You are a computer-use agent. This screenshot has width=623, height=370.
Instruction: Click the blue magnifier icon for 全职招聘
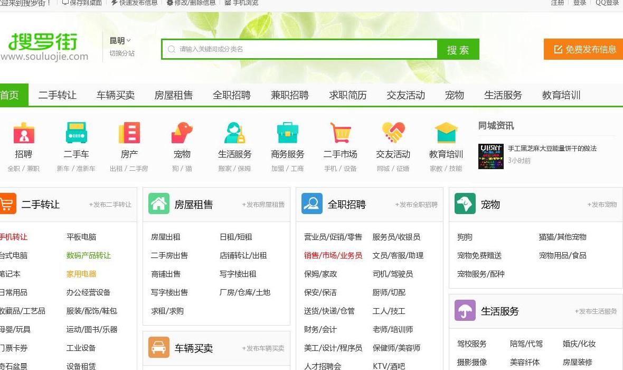(312, 203)
